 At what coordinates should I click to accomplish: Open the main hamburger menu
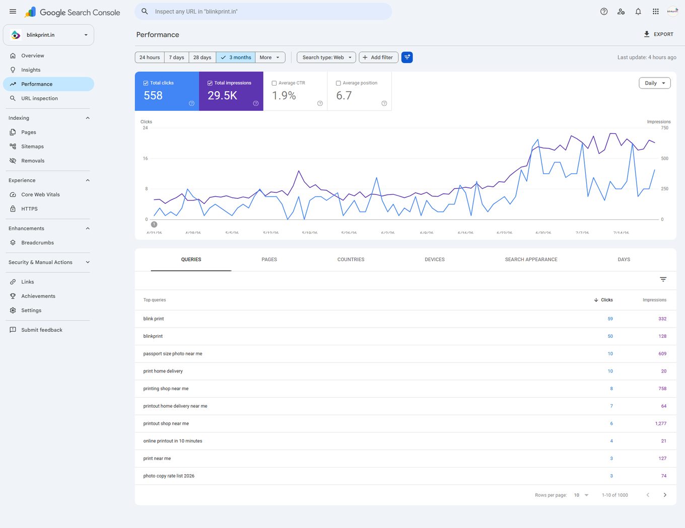(x=13, y=12)
